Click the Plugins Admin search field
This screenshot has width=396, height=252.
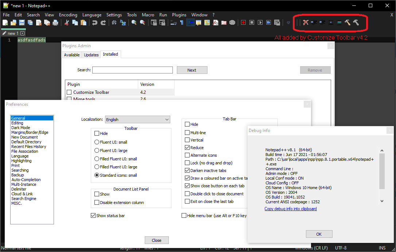click(x=133, y=70)
